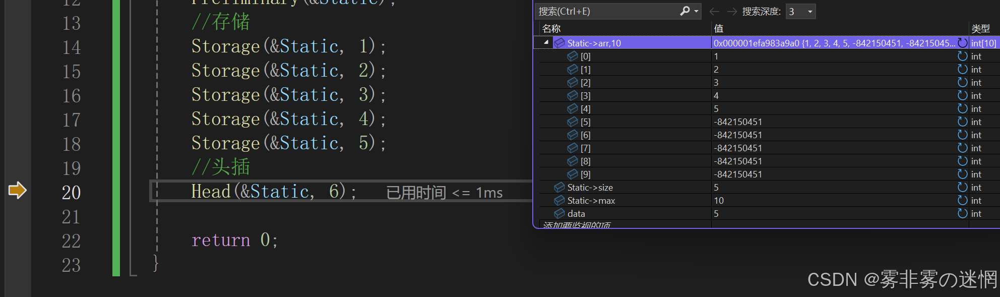Click the 值 column header
This screenshot has width=1000, height=297.
pyautogui.click(x=719, y=29)
